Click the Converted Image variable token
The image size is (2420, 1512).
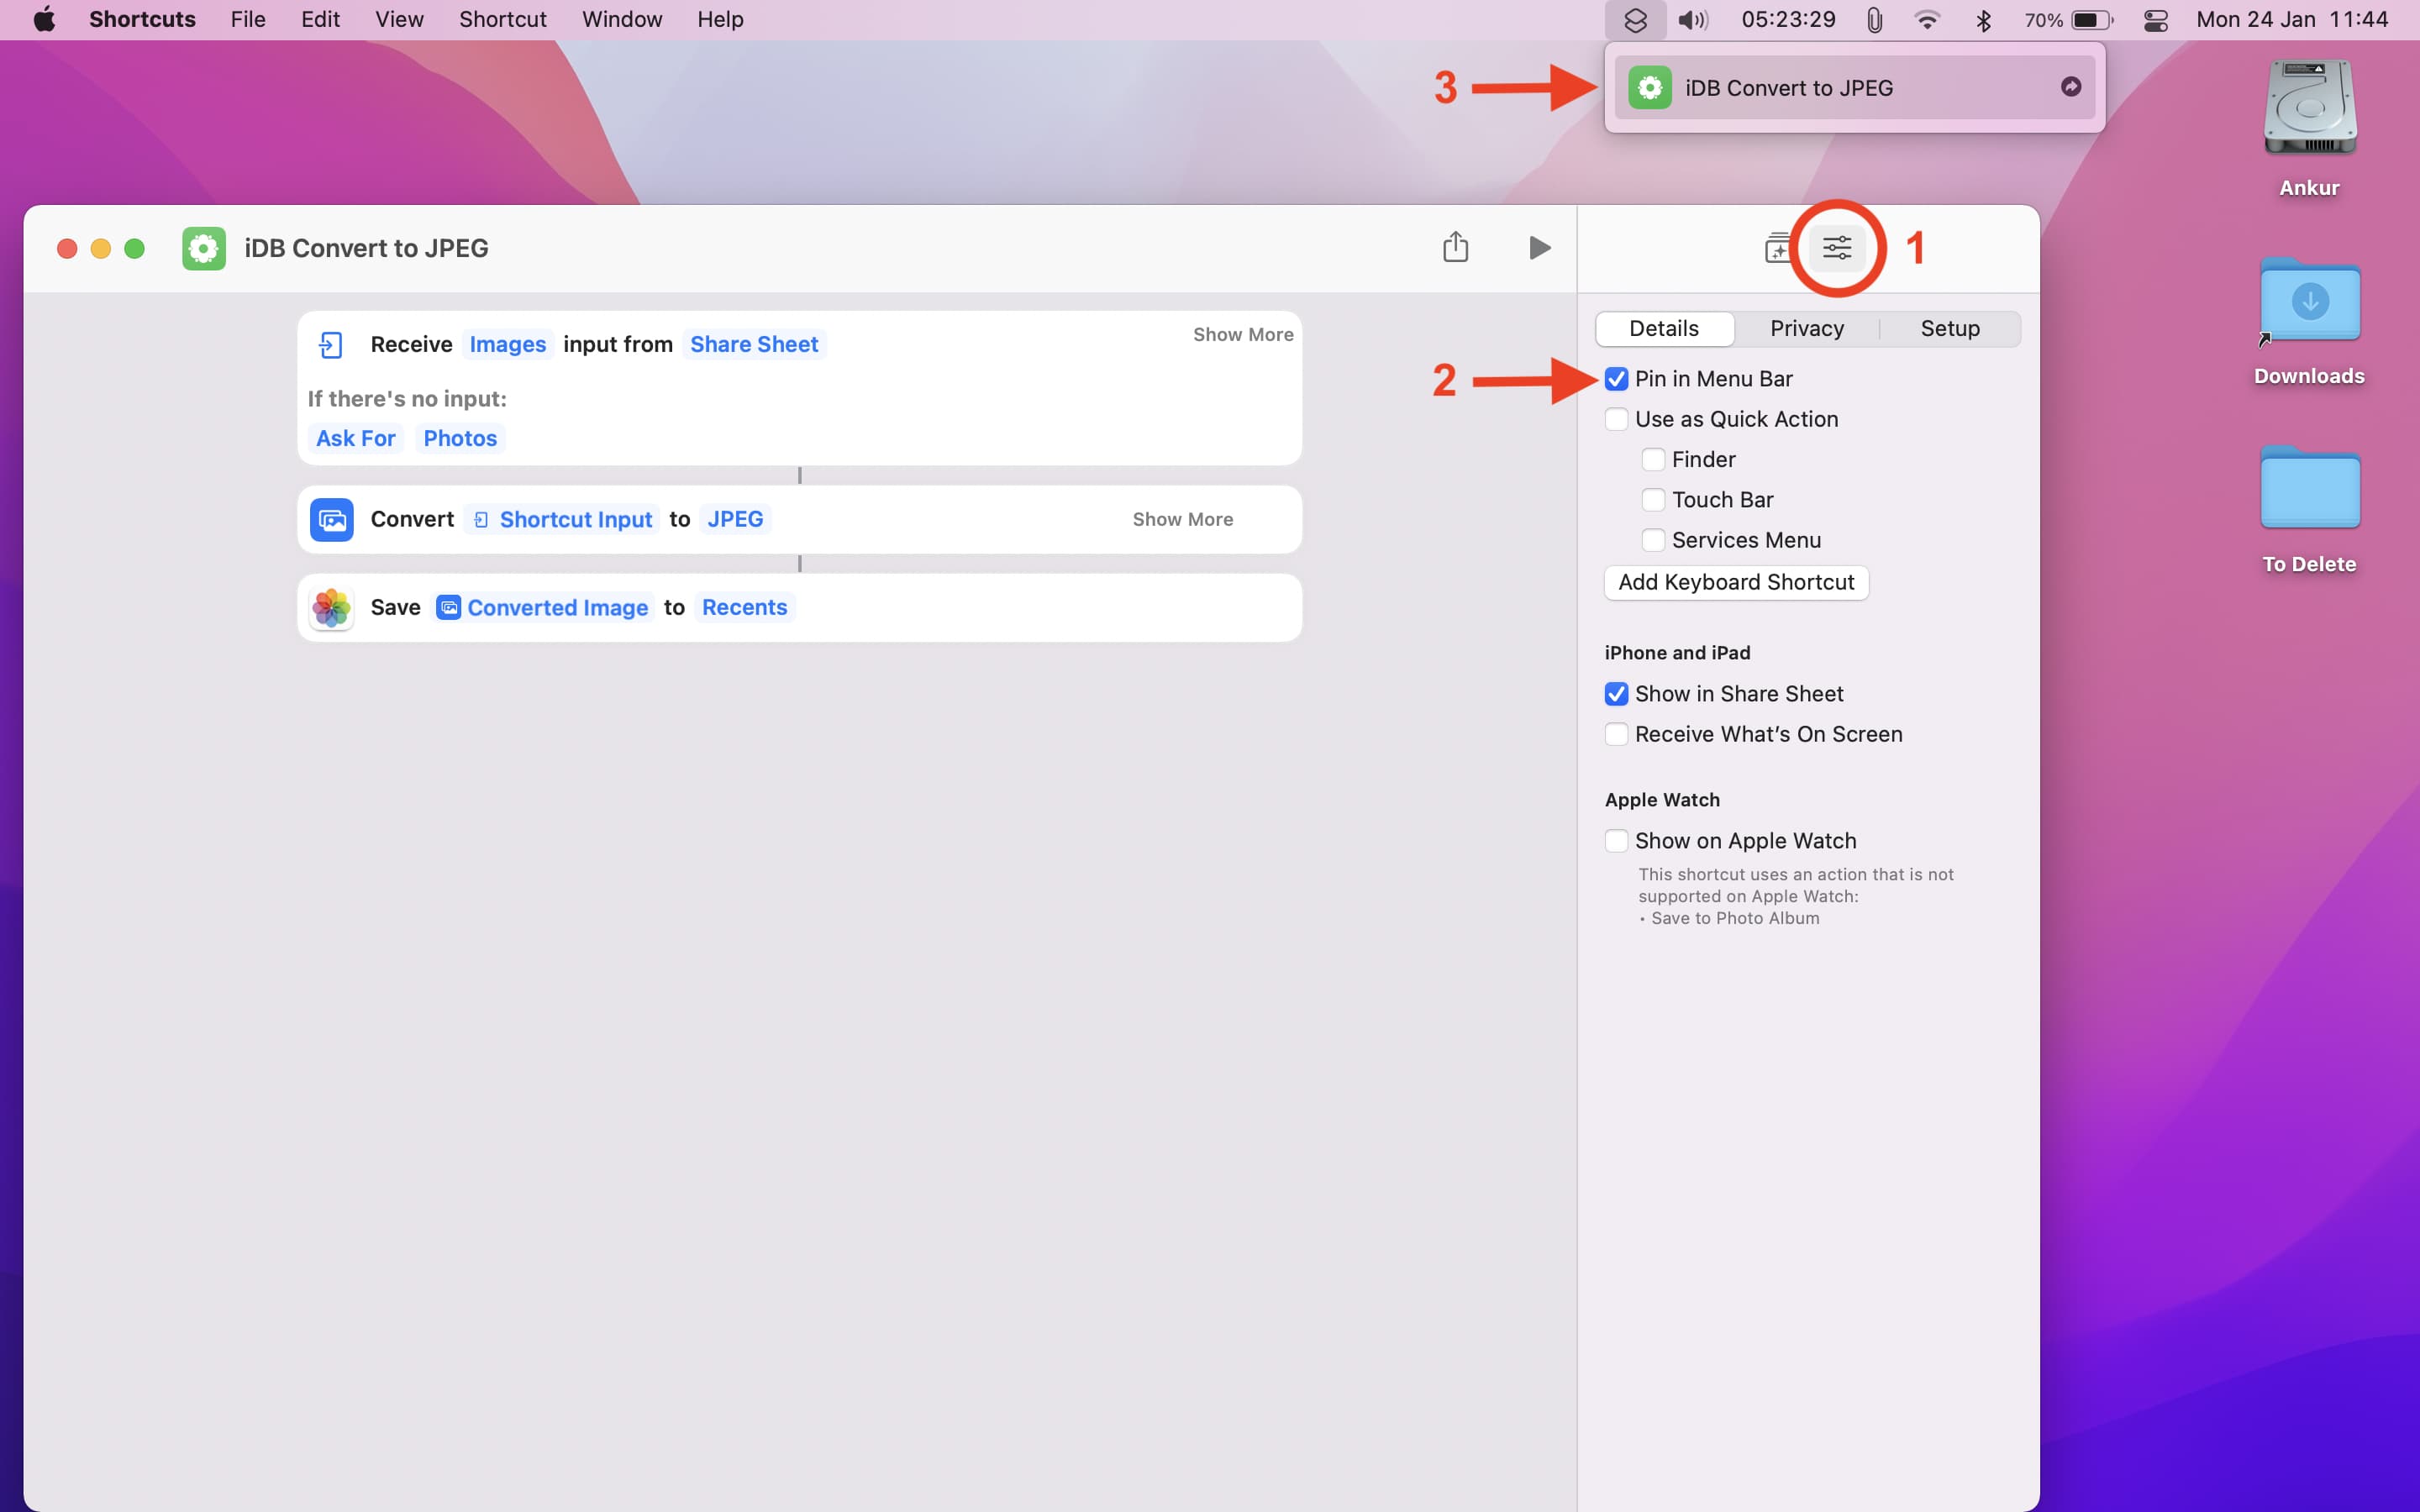(x=544, y=608)
